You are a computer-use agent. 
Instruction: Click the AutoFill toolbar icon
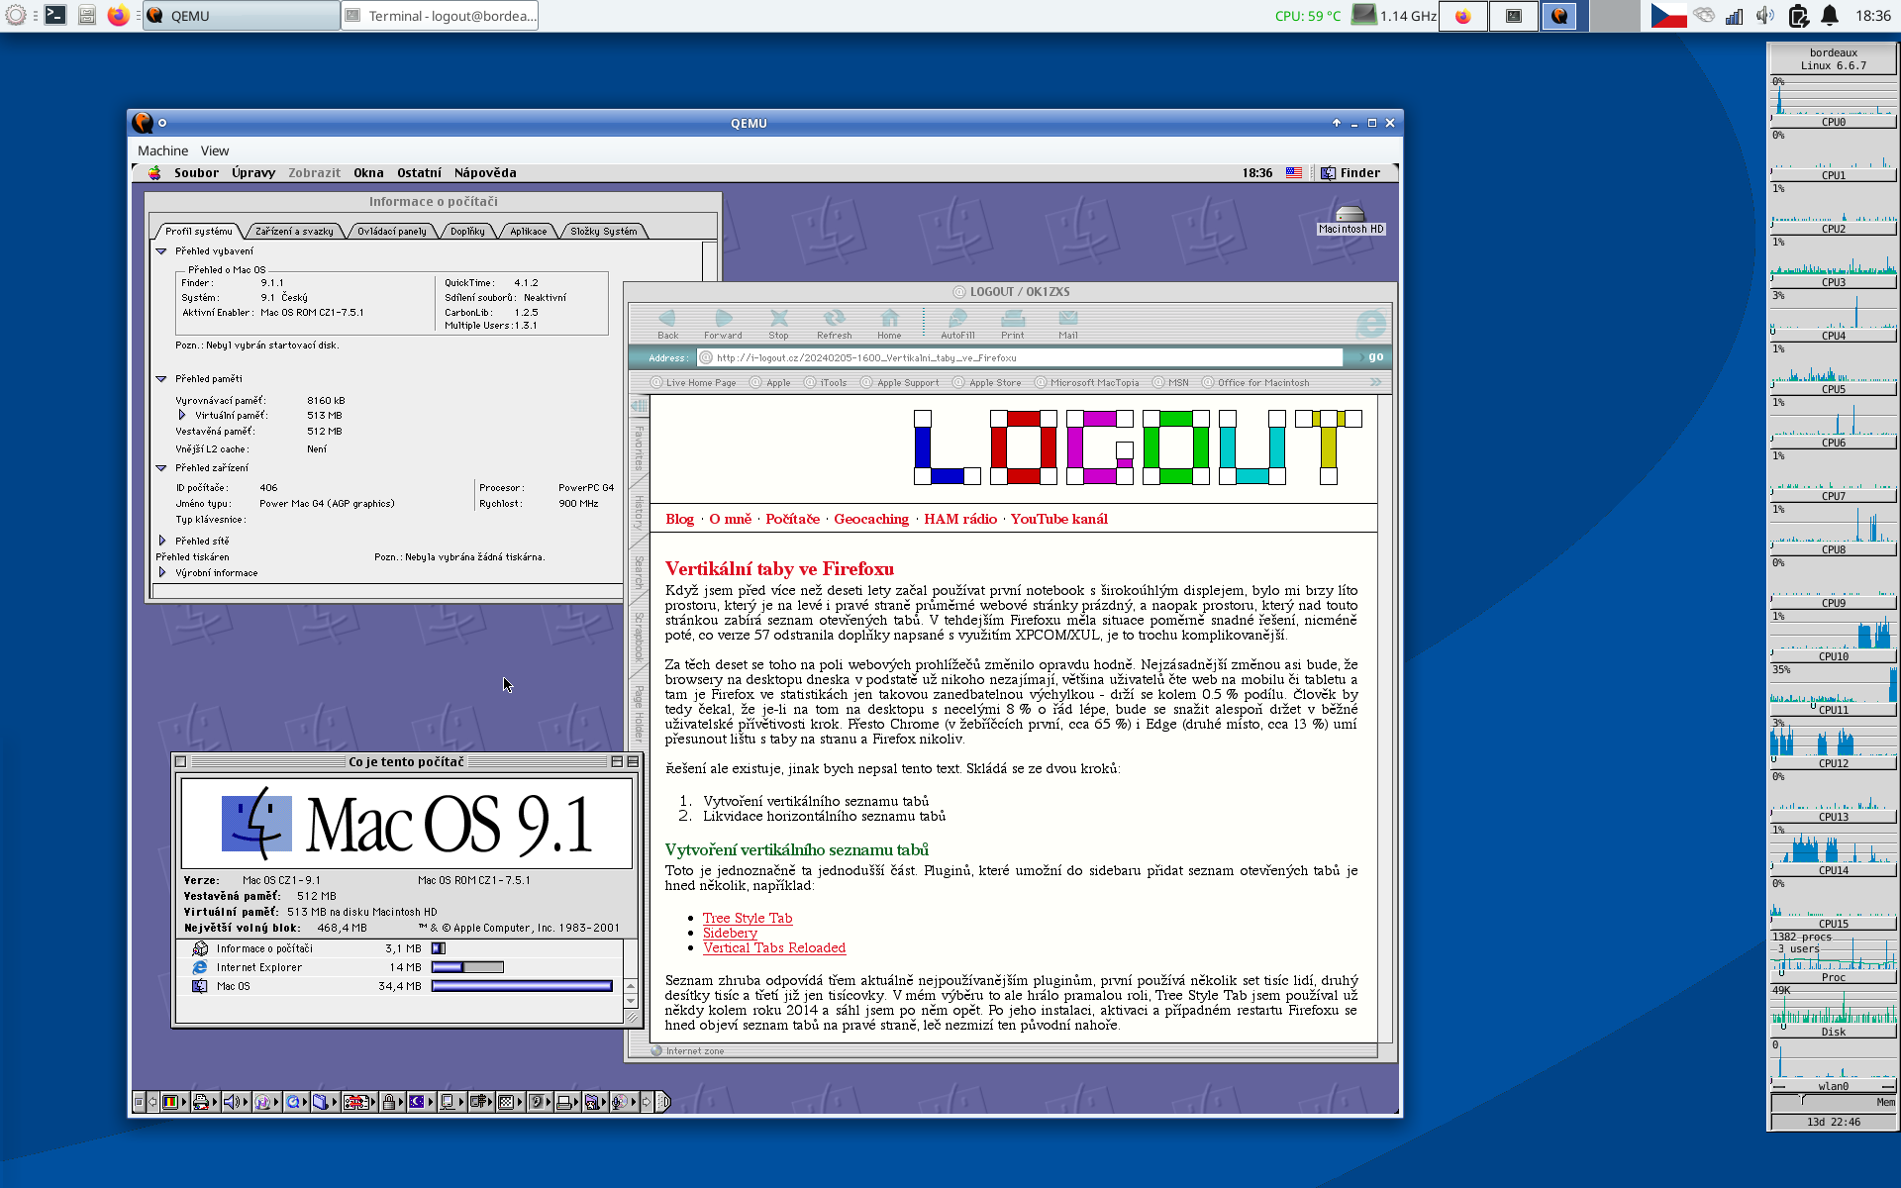[956, 321]
